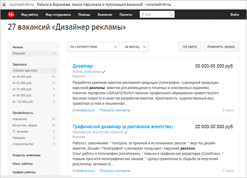This screenshot has width=247, height=178.
Task: Open the Ищу сотрудников menu
Action: pos(58,15)
